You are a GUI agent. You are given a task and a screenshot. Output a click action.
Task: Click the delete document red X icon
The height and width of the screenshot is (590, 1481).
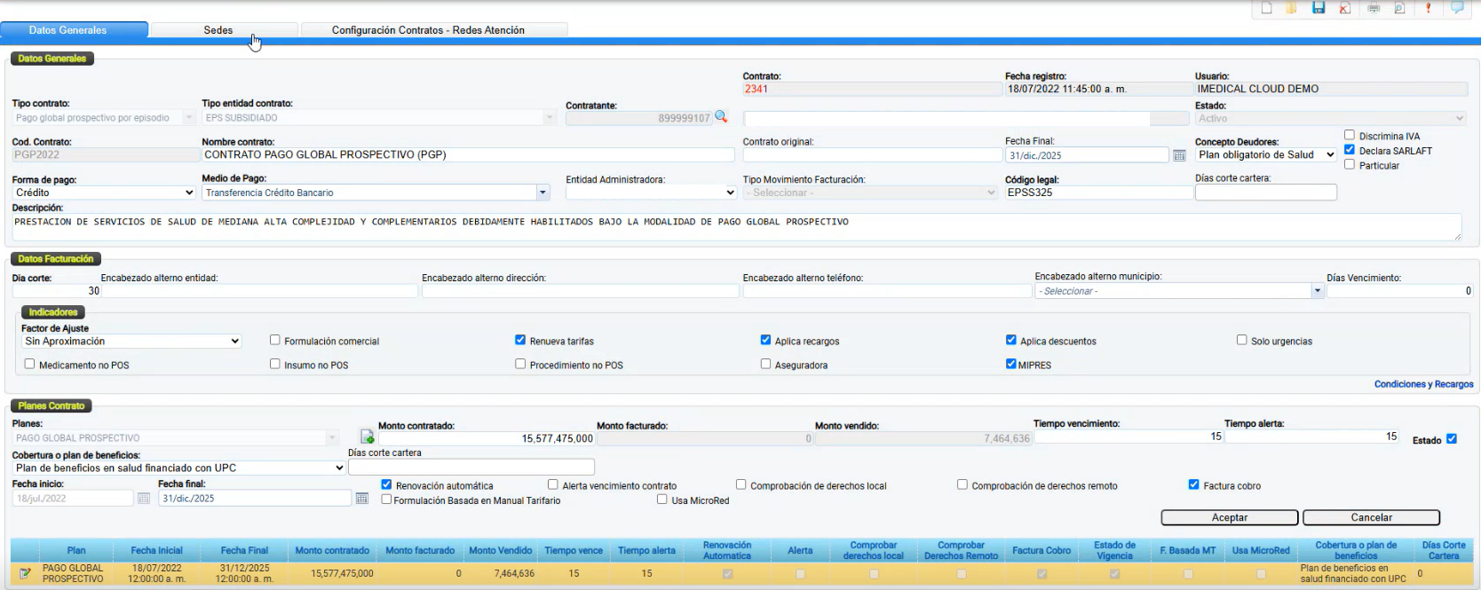pos(1344,8)
